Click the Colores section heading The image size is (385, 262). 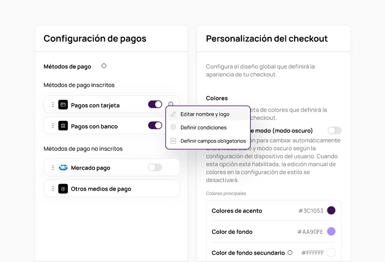click(217, 98)
